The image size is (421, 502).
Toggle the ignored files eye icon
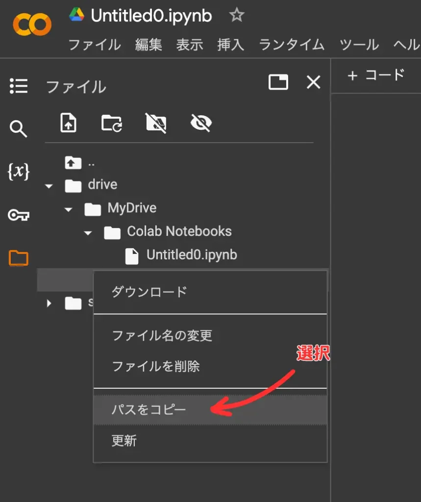(x=202, y=123)
